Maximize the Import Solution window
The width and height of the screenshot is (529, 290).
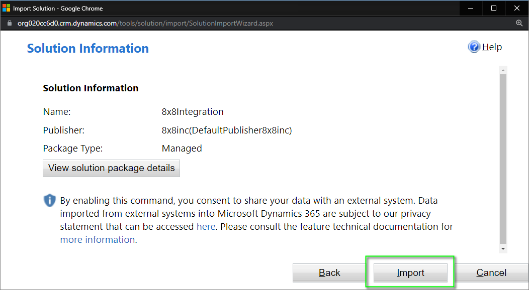click(x=494, y=8)
